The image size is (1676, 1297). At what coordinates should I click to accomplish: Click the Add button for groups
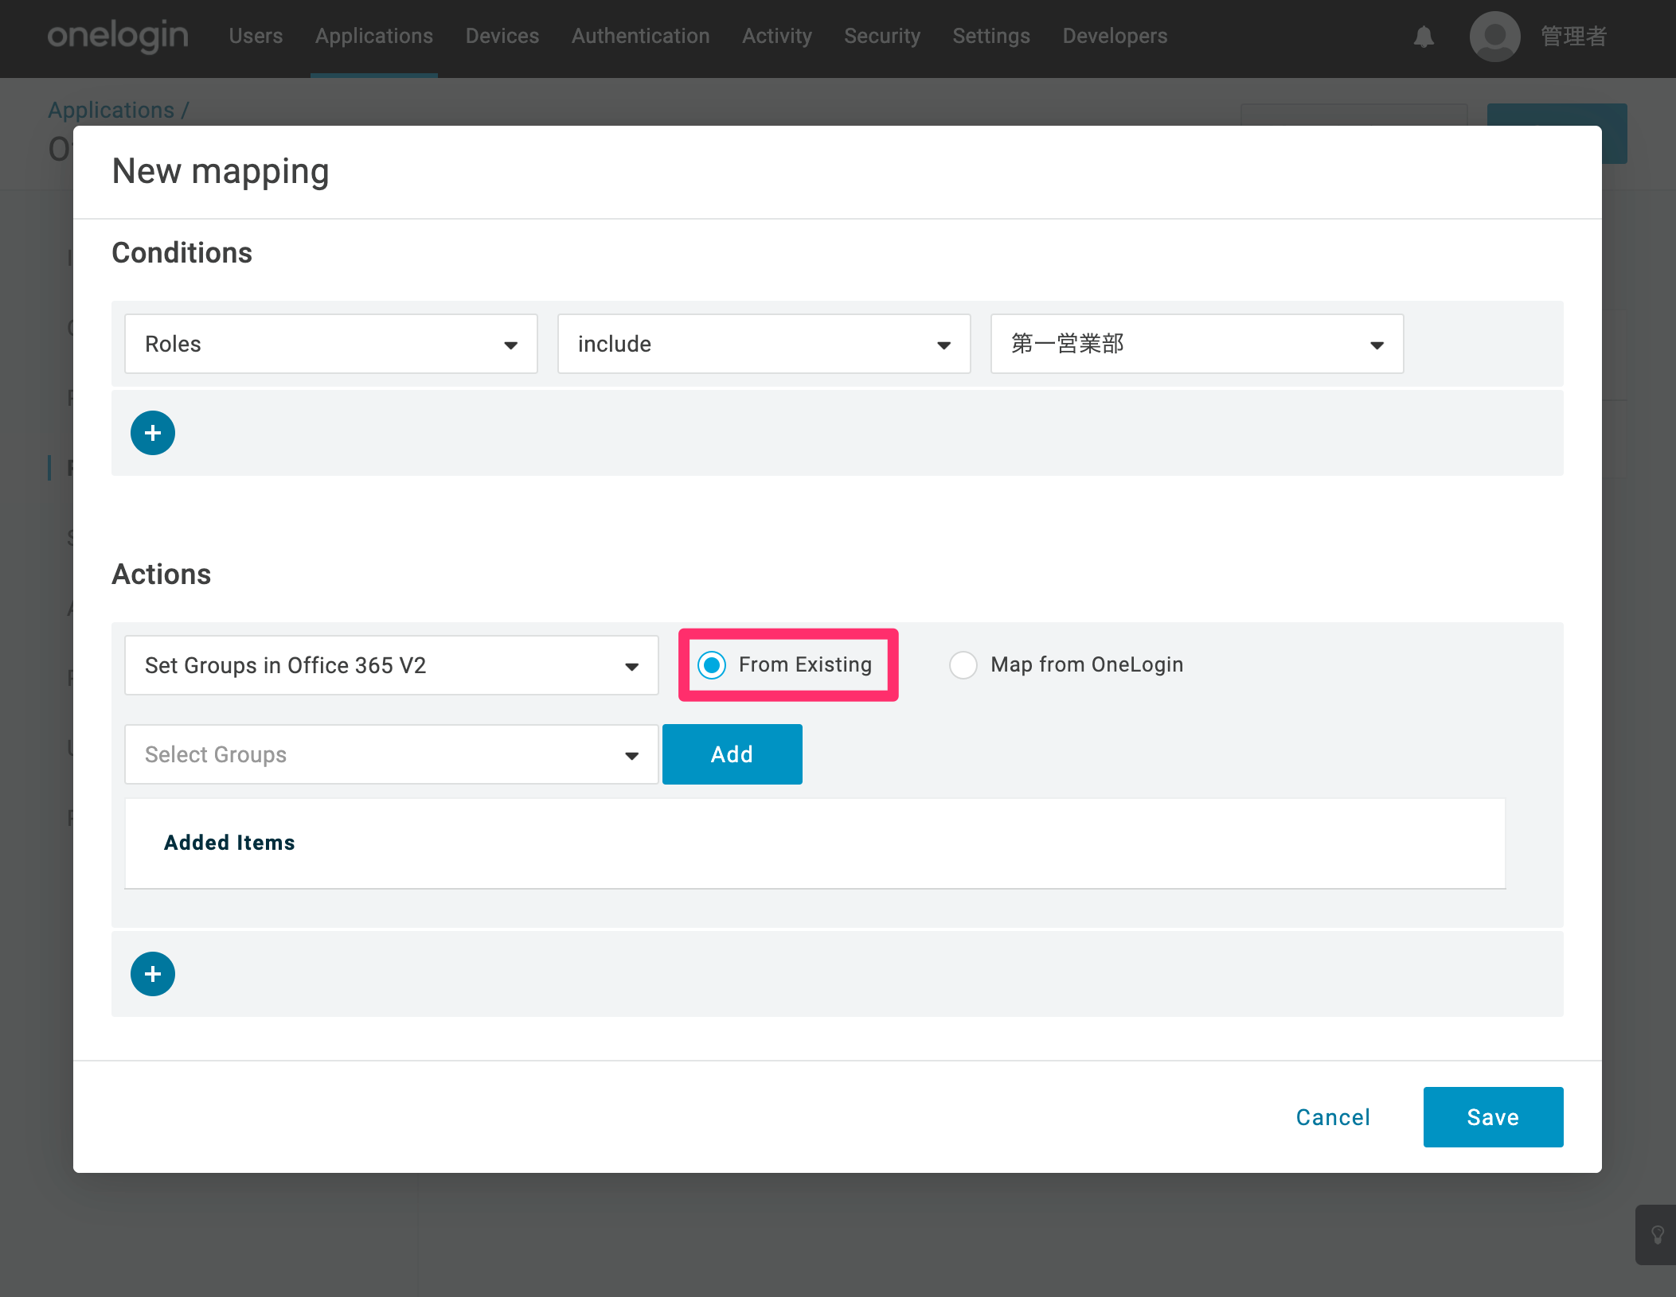733,754
